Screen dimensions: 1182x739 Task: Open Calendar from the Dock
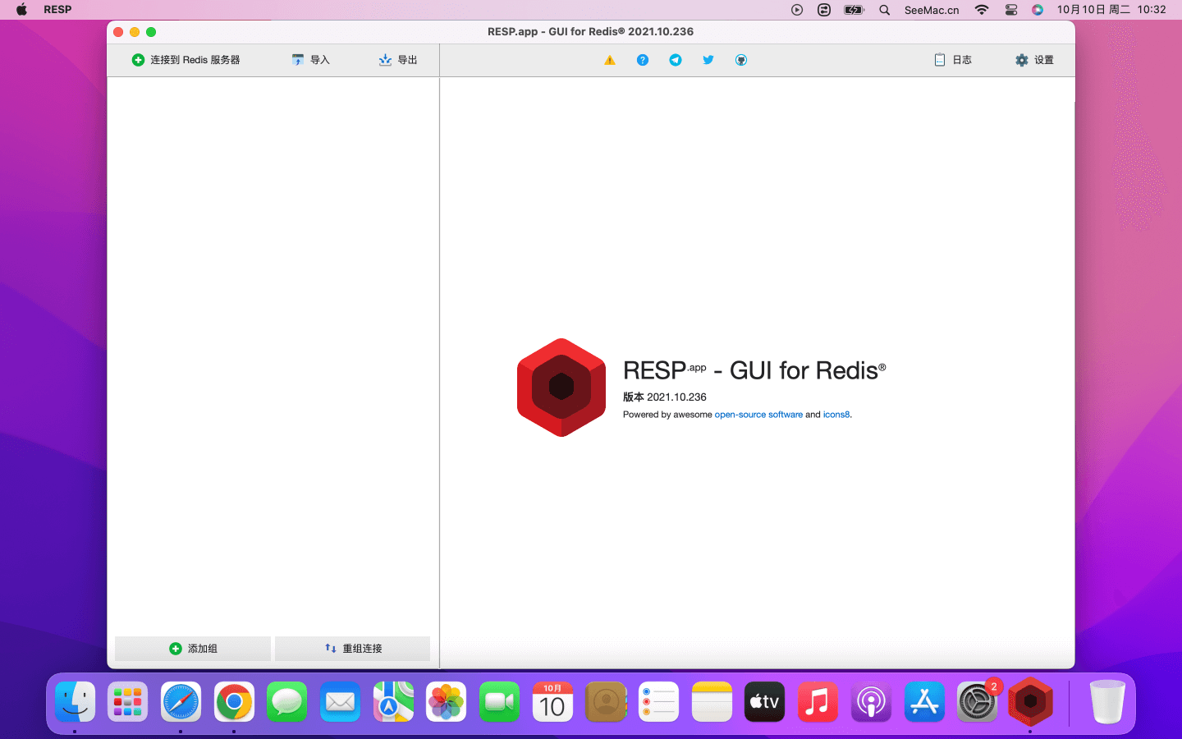coord(552,702)
